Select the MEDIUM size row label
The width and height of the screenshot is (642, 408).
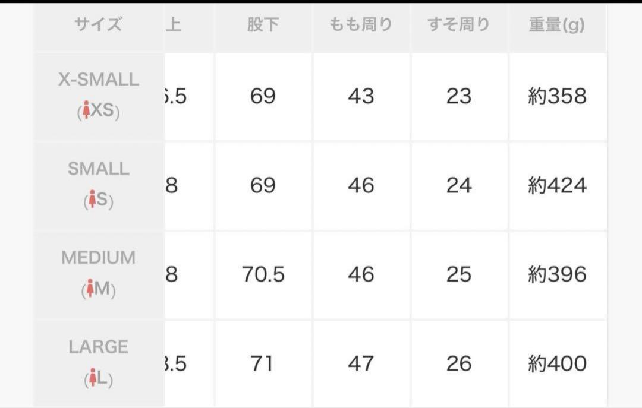coord(99,274)
